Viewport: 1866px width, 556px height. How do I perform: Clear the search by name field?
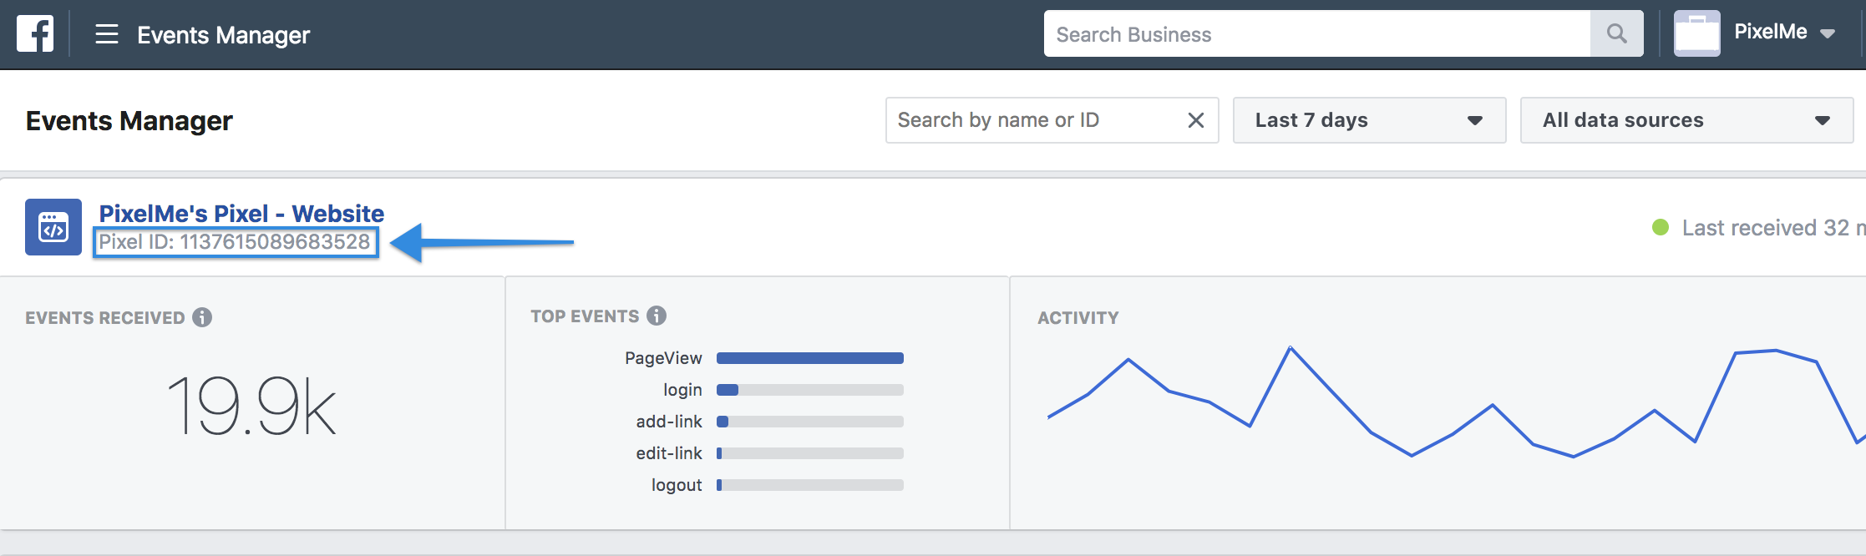pyautogui.click(x=1196, y=120)
